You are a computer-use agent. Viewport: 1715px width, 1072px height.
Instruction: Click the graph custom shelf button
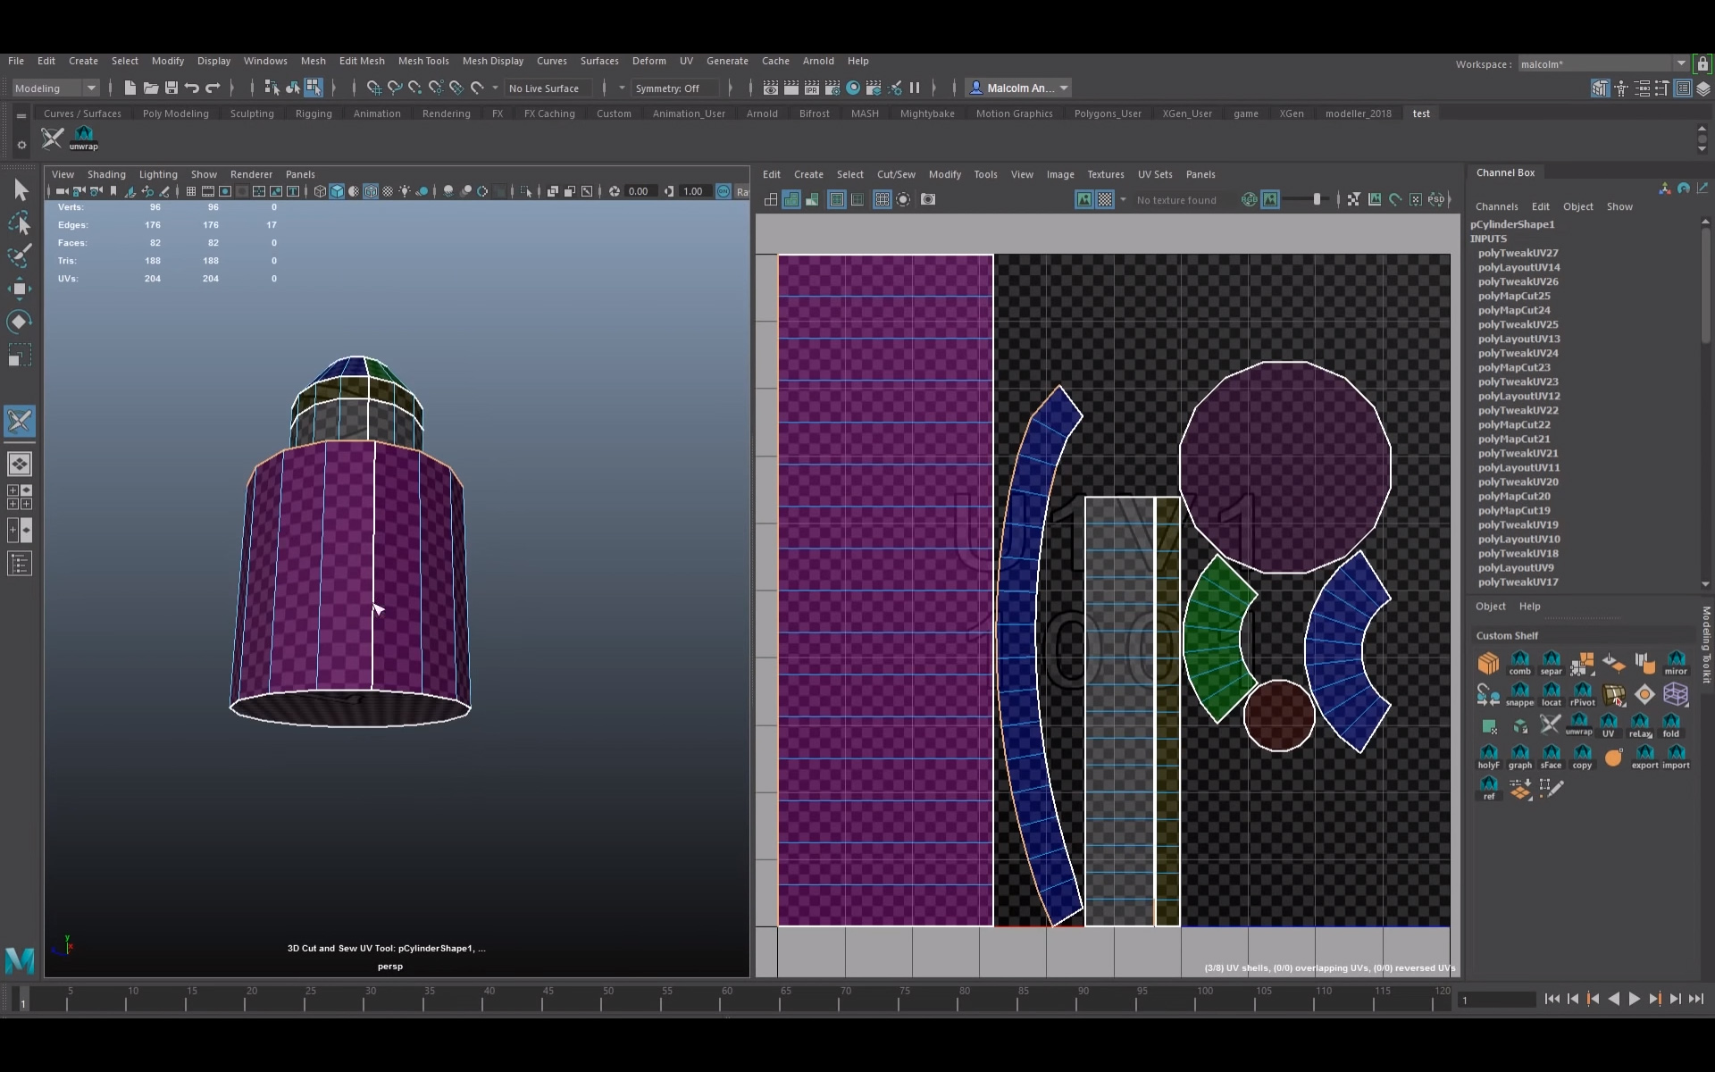1519,757
